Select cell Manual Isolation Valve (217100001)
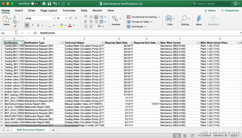This screenshot has width=242, height=138. pos(84,104)
